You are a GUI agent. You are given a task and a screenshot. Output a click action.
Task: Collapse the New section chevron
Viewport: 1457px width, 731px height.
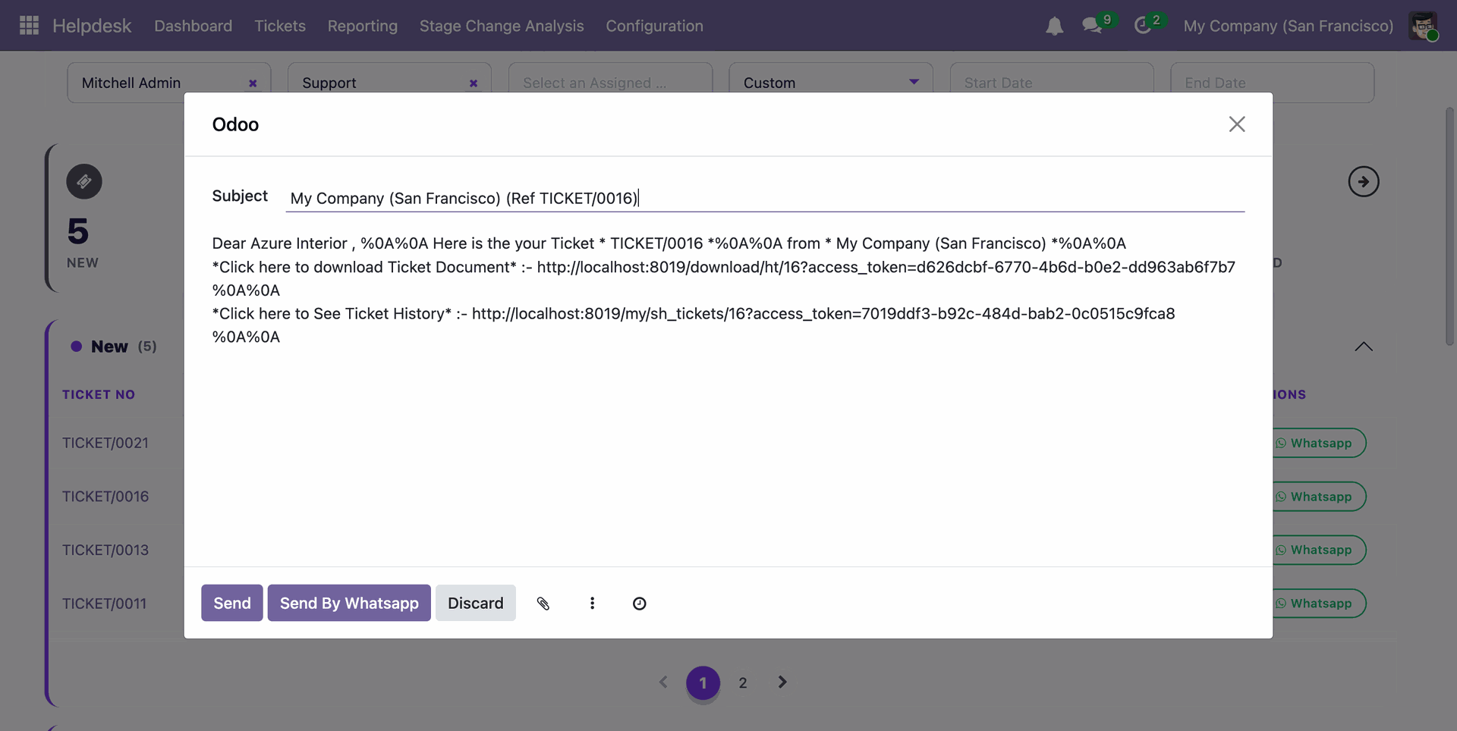[x=1364, y=347]
